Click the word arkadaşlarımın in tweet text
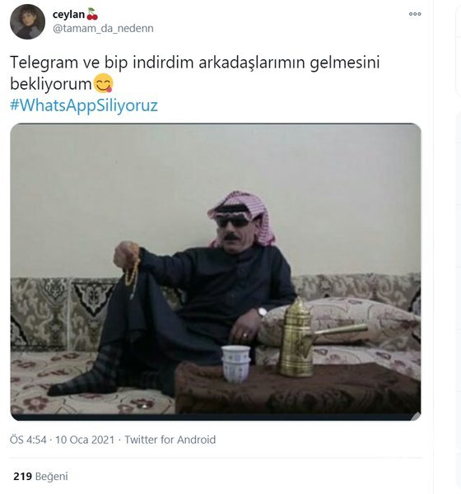Screen dimensions: 461x494 coord(252,63)
